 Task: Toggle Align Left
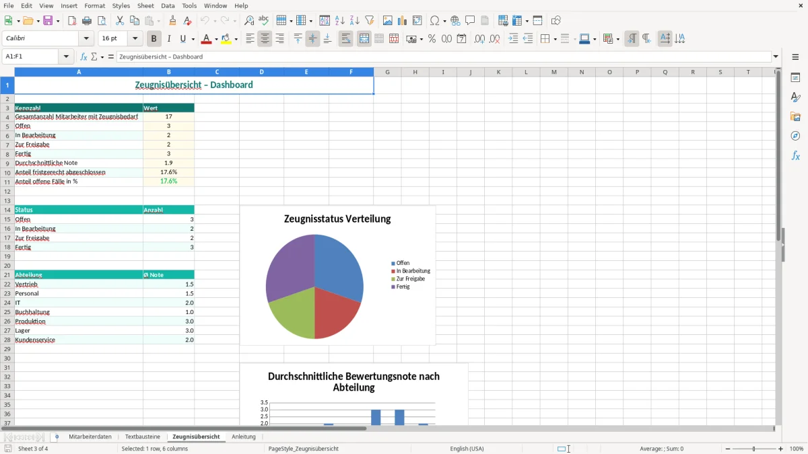pos(250,39)
